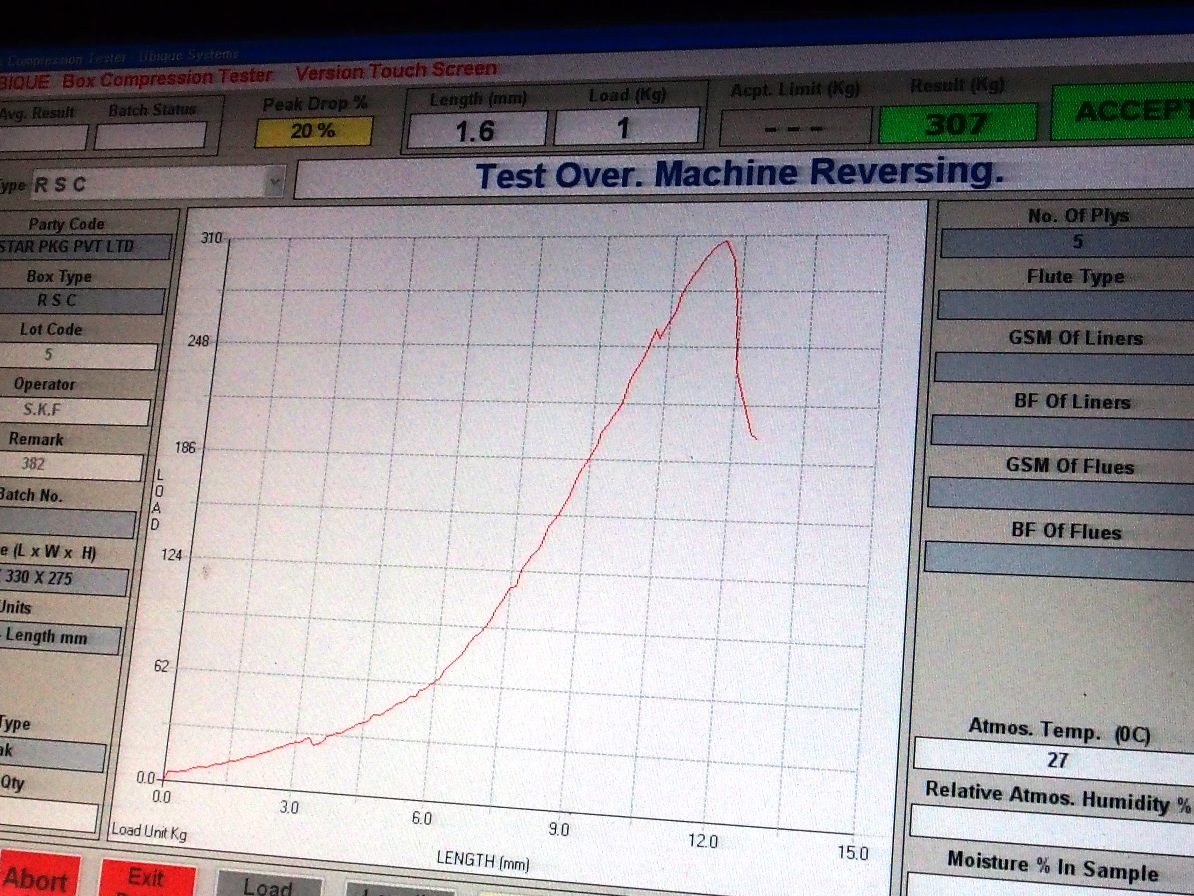Click the peak of the red load curve
The width and height of the screenshot is (1194, 896).
[727, 241]
